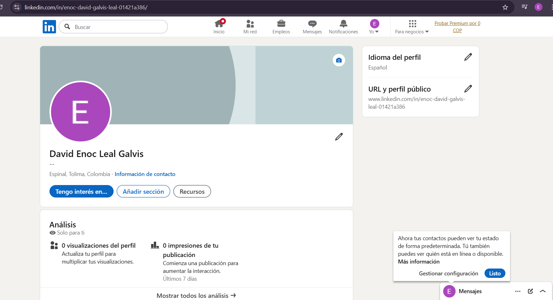This screenshot has width=553, height=300.
Task: Click the purple E profile photo
Action: [x=81, y=112]
